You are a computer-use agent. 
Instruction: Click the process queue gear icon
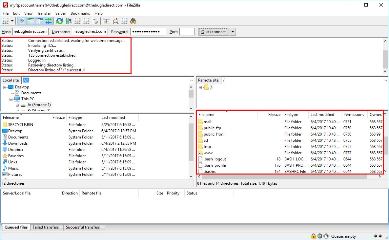pos(69,21)
